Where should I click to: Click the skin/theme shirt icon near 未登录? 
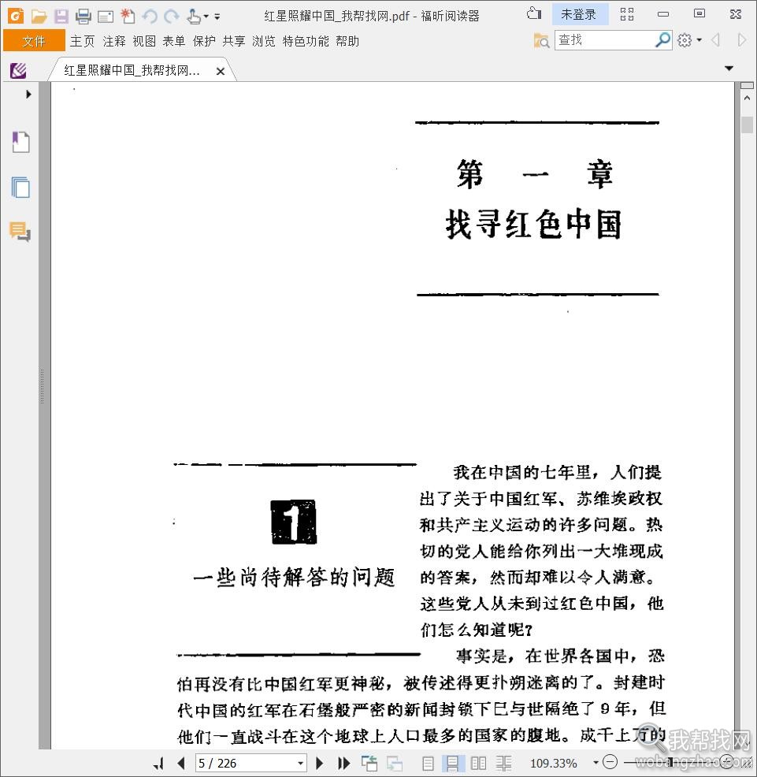point(533,13)
